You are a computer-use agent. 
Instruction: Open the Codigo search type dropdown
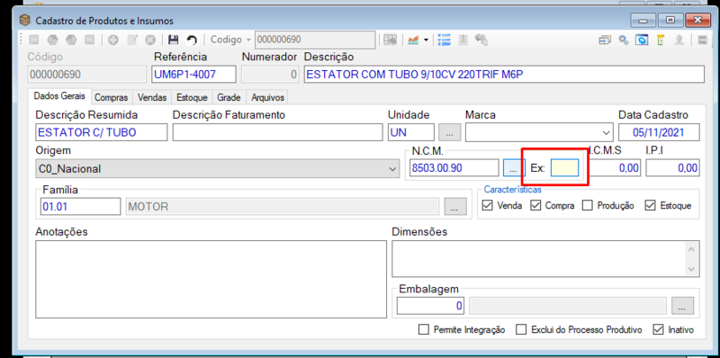248,40
